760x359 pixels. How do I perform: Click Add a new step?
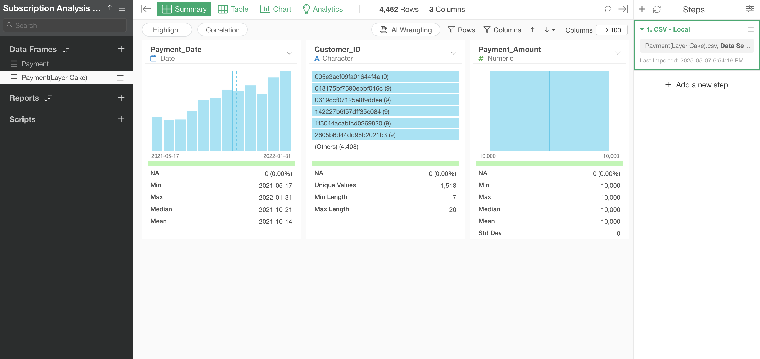point(696,85)
